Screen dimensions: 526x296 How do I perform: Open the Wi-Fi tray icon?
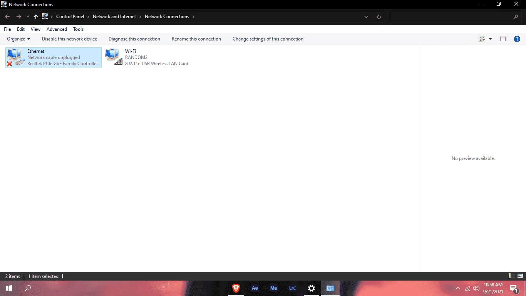coord(467,288)
